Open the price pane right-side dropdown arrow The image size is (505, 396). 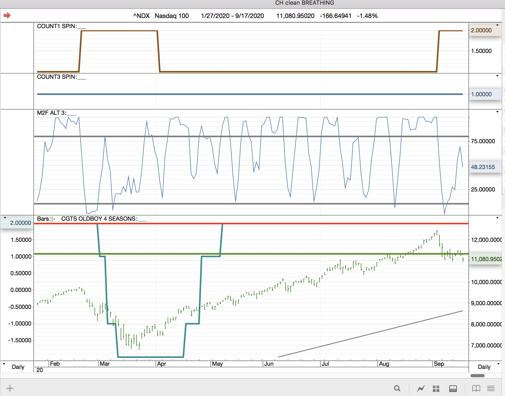tap(497, 218)
